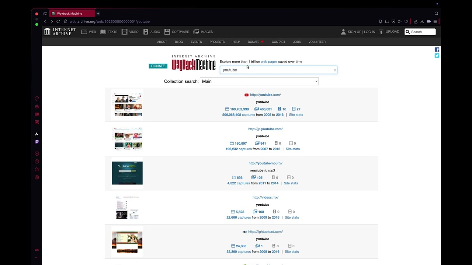Open a new tab with plus button

(x=98, y=14)
